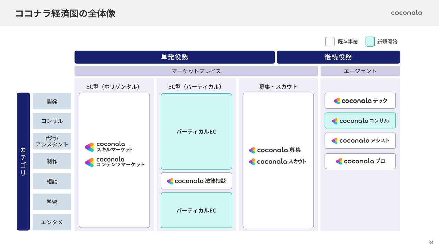Viewport: 439px width, 247px height.
Task: Click the coconala Content Market logo icon
Action: click(x=90, y=162)
